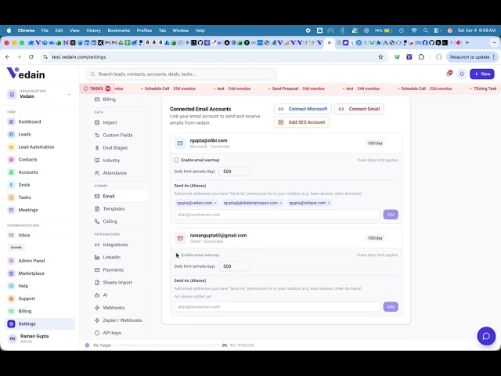Open Chrome three-dot menu
This screenshot has height=376, width=501.
pyautogui.click(x=494, y=57)
